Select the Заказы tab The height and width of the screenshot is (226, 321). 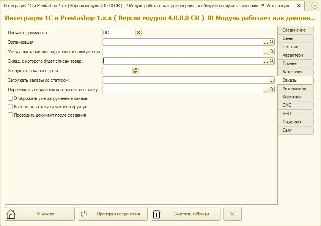(296, 80)
